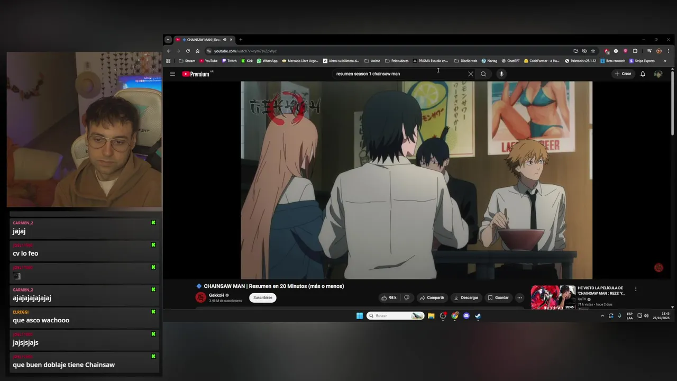This screenshot has height=381, width=677.
Task: Clear the YouTube search box text
Action: 470,74
